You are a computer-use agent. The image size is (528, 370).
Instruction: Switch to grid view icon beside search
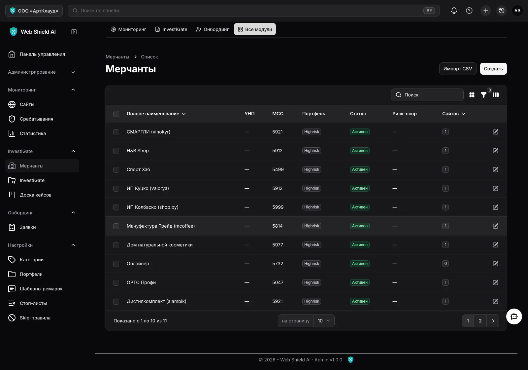pyautogui.click(x=472, y=95)
